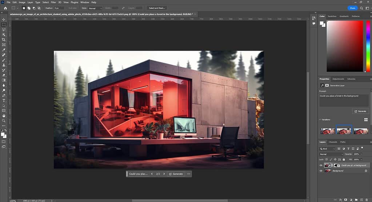Click the search magnifier icon near Share
This screenshot has width=372, height=202.
(x=361, y=8)
